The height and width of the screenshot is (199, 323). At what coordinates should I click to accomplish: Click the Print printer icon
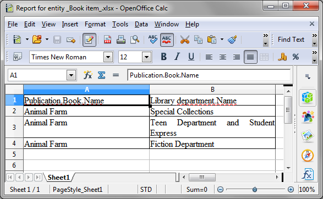[121, 40]
